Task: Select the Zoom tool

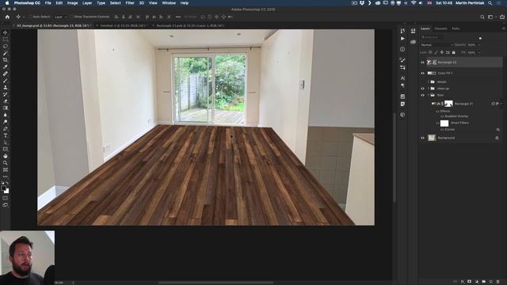Action: pos(6,163)
